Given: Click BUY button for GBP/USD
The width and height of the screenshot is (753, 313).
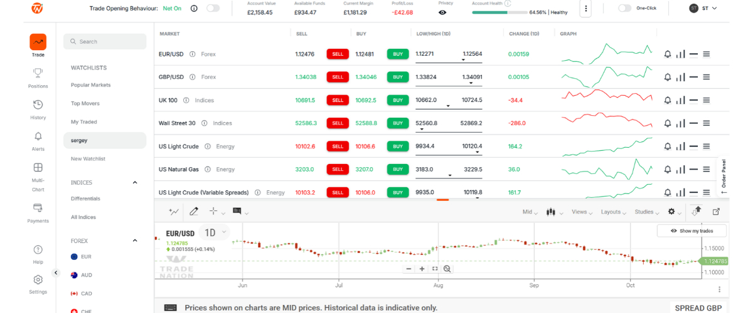Looking at the screenshot, I should point(398,77).
